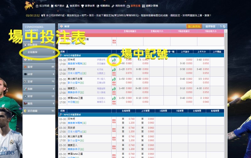
Task: Open 帳戶歷史 account history
Action: point(59,6)
